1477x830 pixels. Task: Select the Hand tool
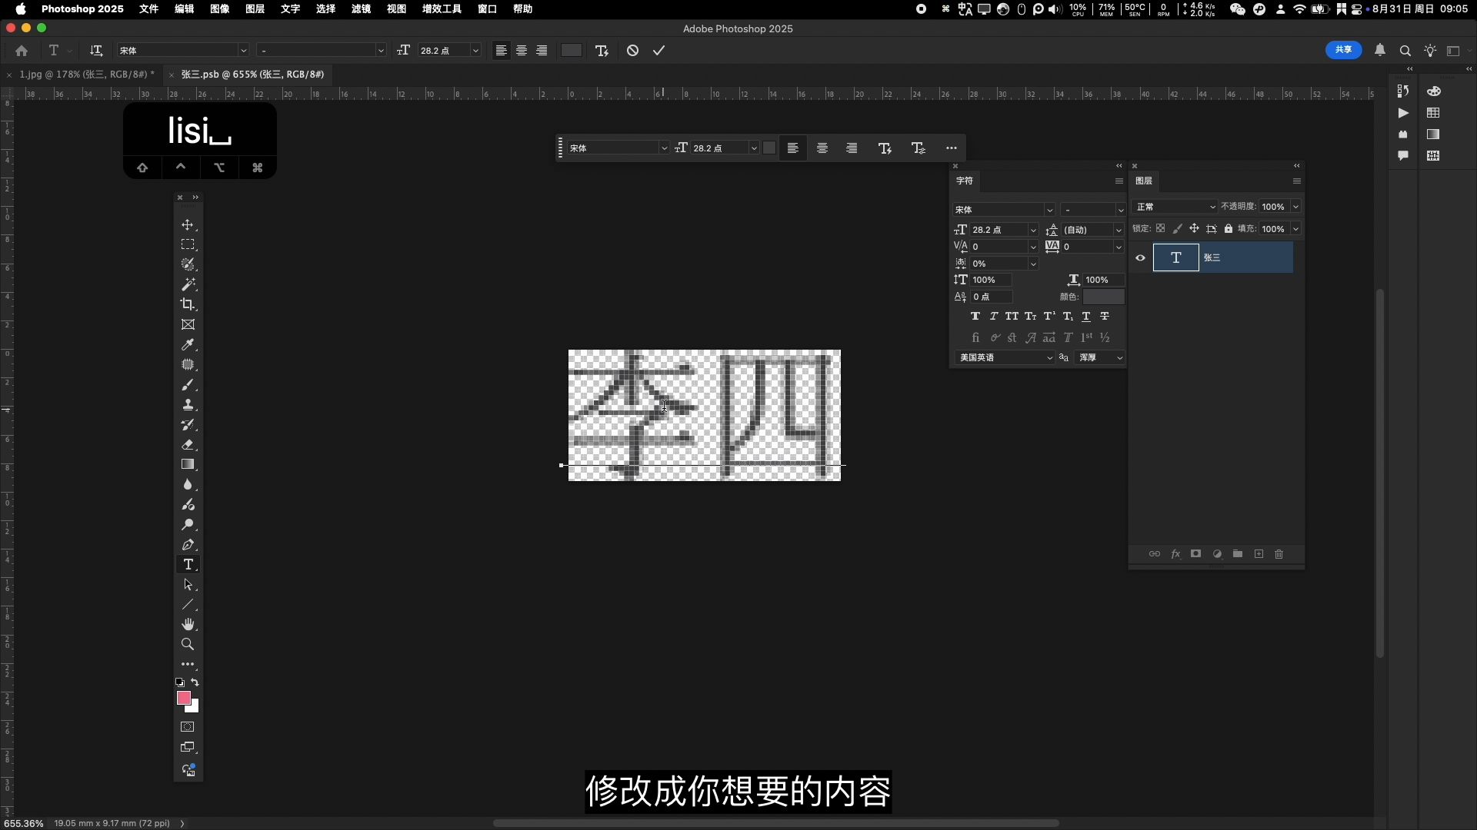pos(188,624)
